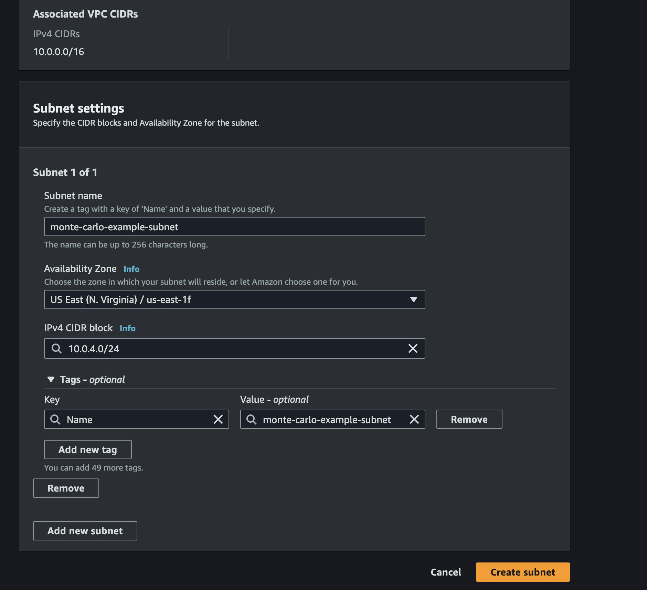Click Add new subnet button

click(x=85, y=531)
